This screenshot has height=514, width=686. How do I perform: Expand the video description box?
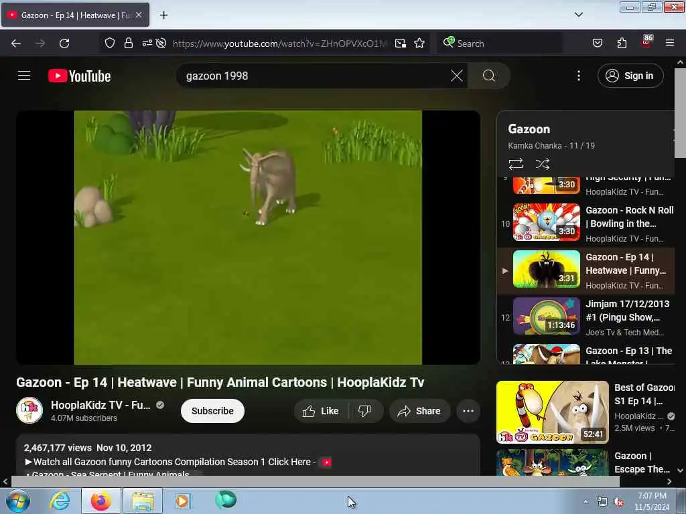248,455
